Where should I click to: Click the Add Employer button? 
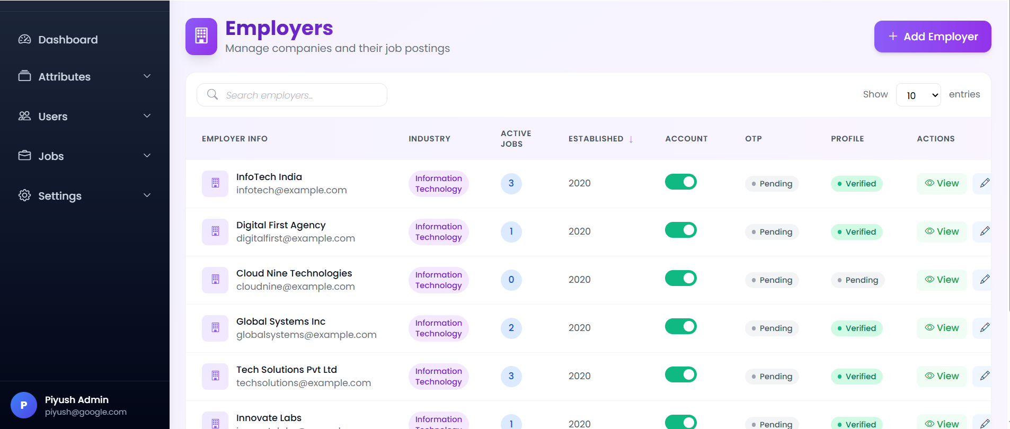pos(933,37)
